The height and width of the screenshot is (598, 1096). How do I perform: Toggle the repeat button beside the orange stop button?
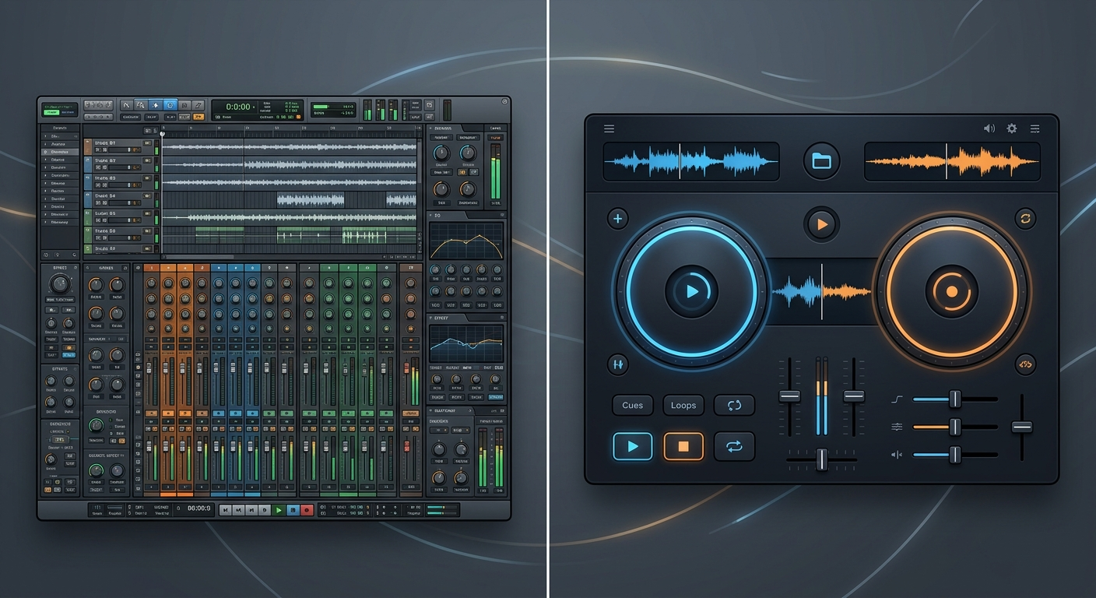click(734, 446)
